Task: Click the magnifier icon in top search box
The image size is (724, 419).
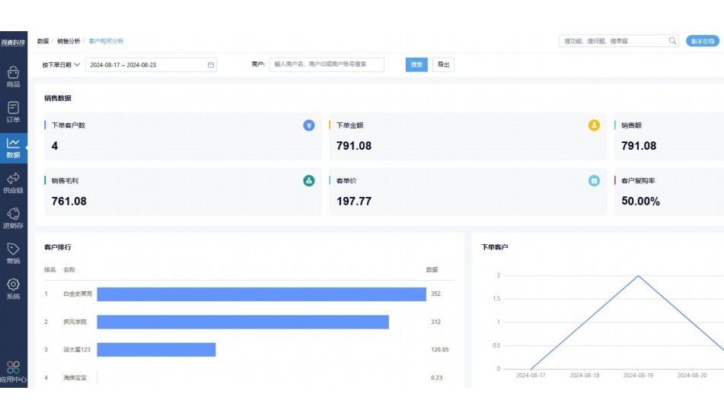Action: click(x=672, y=41)
